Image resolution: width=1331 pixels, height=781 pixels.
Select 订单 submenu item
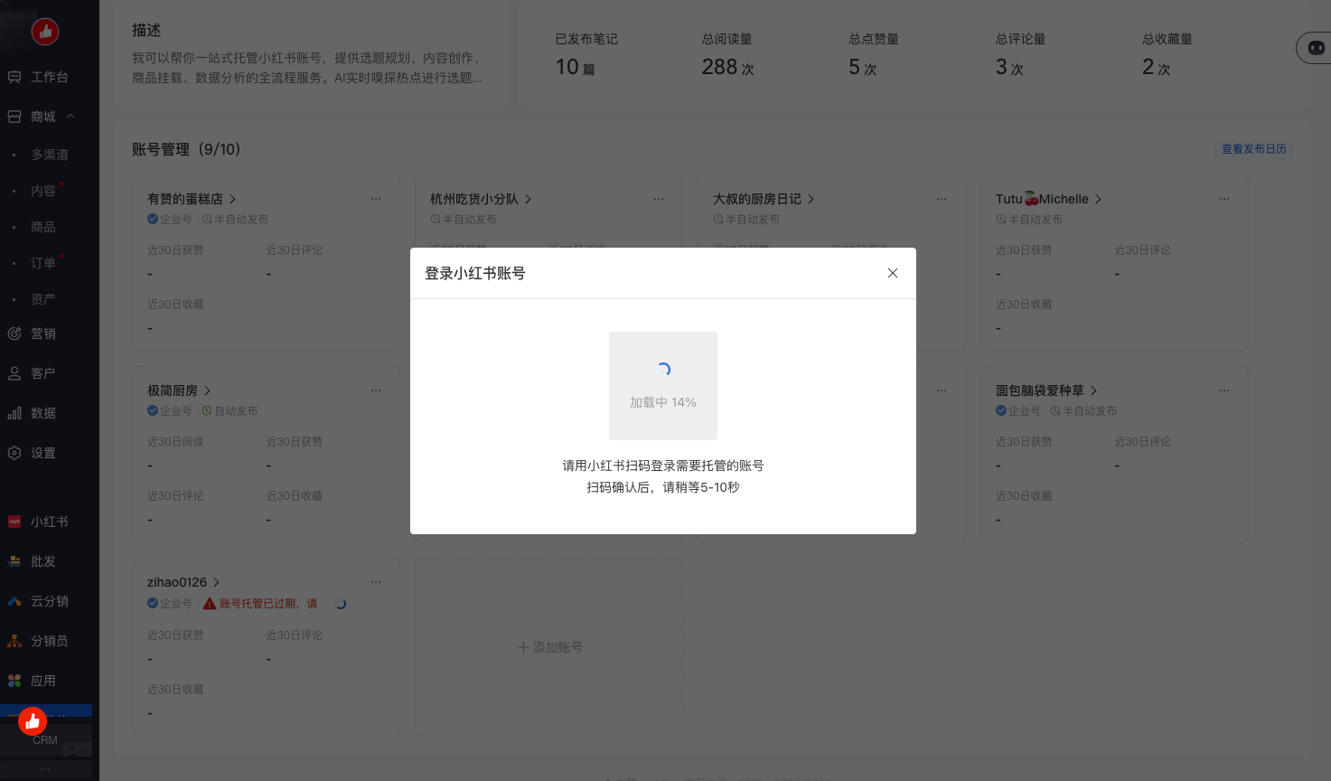coord(43,263)
